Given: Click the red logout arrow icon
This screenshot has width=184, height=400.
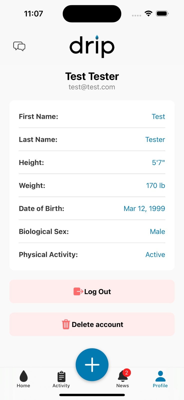Looking at the screenshot, I should (x=78, y=291).
